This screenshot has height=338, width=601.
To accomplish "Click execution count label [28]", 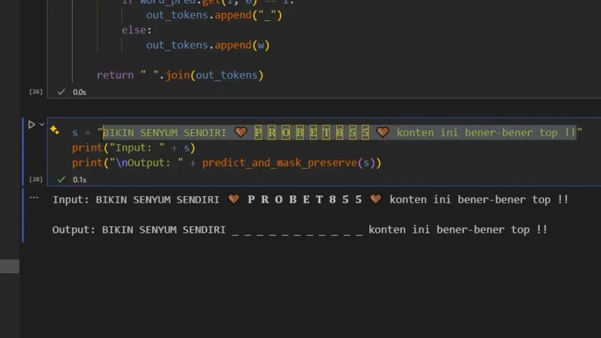I will point(36,179).
